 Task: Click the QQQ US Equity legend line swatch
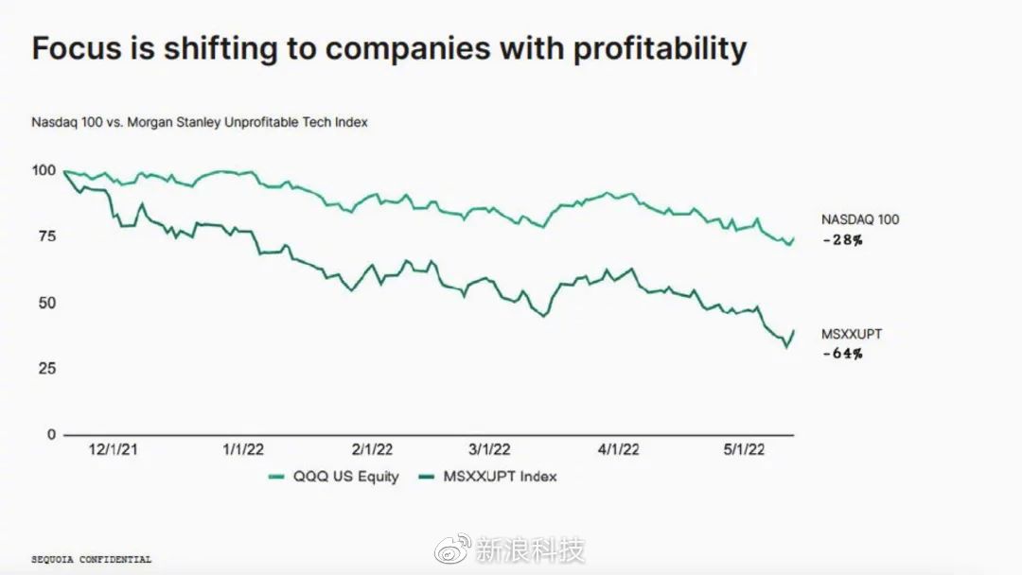tap(278, 477)
